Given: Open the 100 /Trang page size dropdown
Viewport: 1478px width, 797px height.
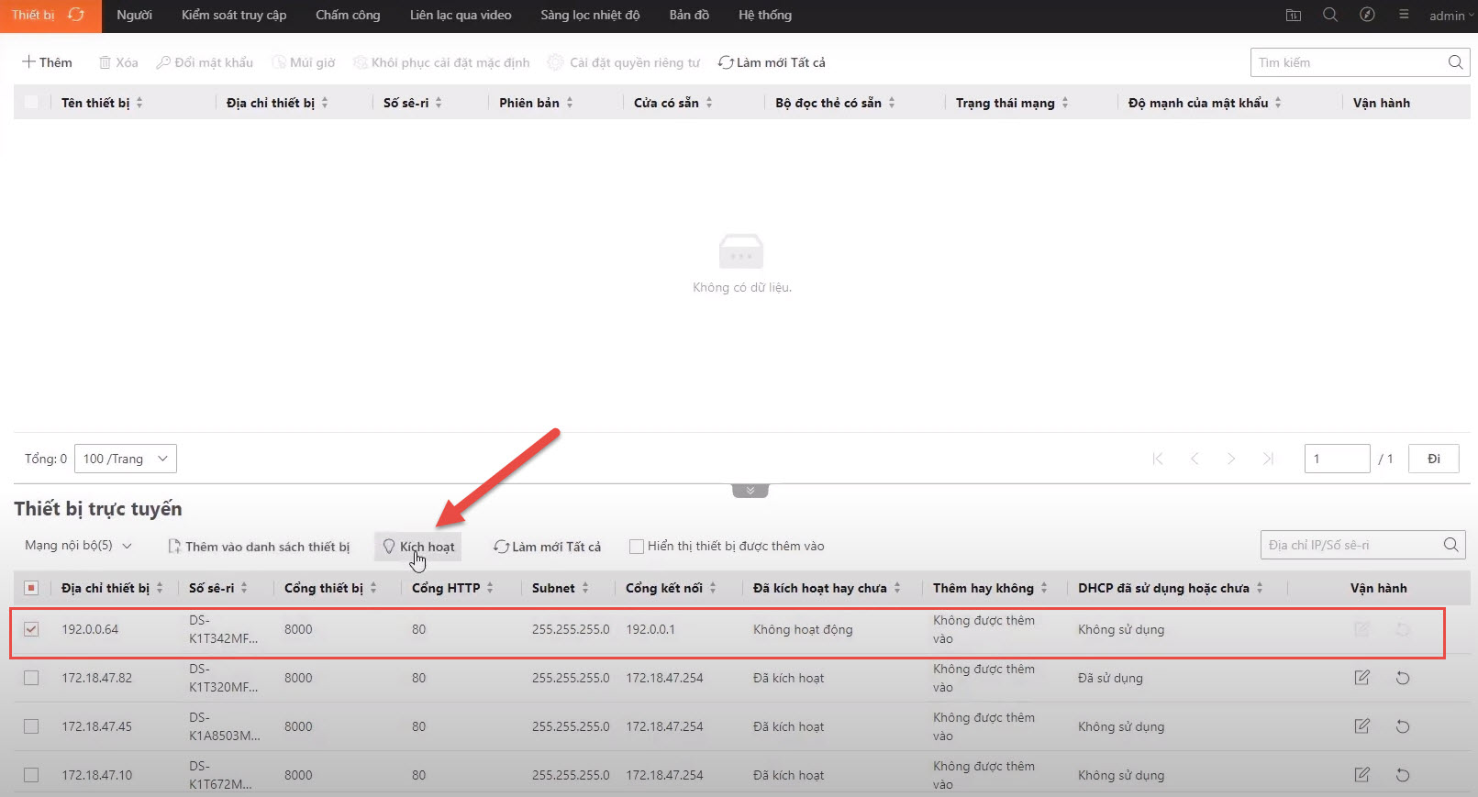Looking at the screenshot, I should click(x=125, y=459).
